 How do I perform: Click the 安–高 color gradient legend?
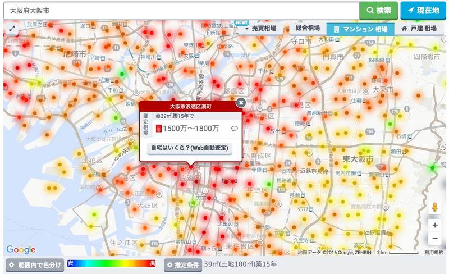pyautogui.click(x=111, y=263)
